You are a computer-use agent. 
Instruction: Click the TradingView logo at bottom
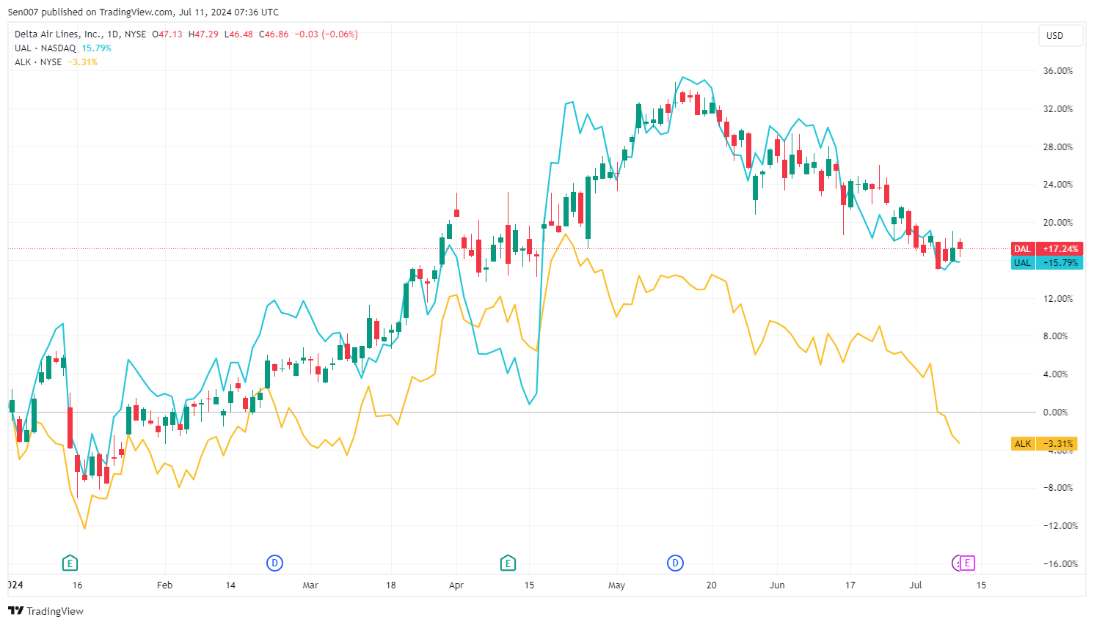pos(45,611)
